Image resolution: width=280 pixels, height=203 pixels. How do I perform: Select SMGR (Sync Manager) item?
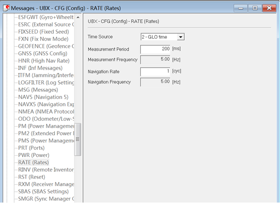(x=46, y=199)
